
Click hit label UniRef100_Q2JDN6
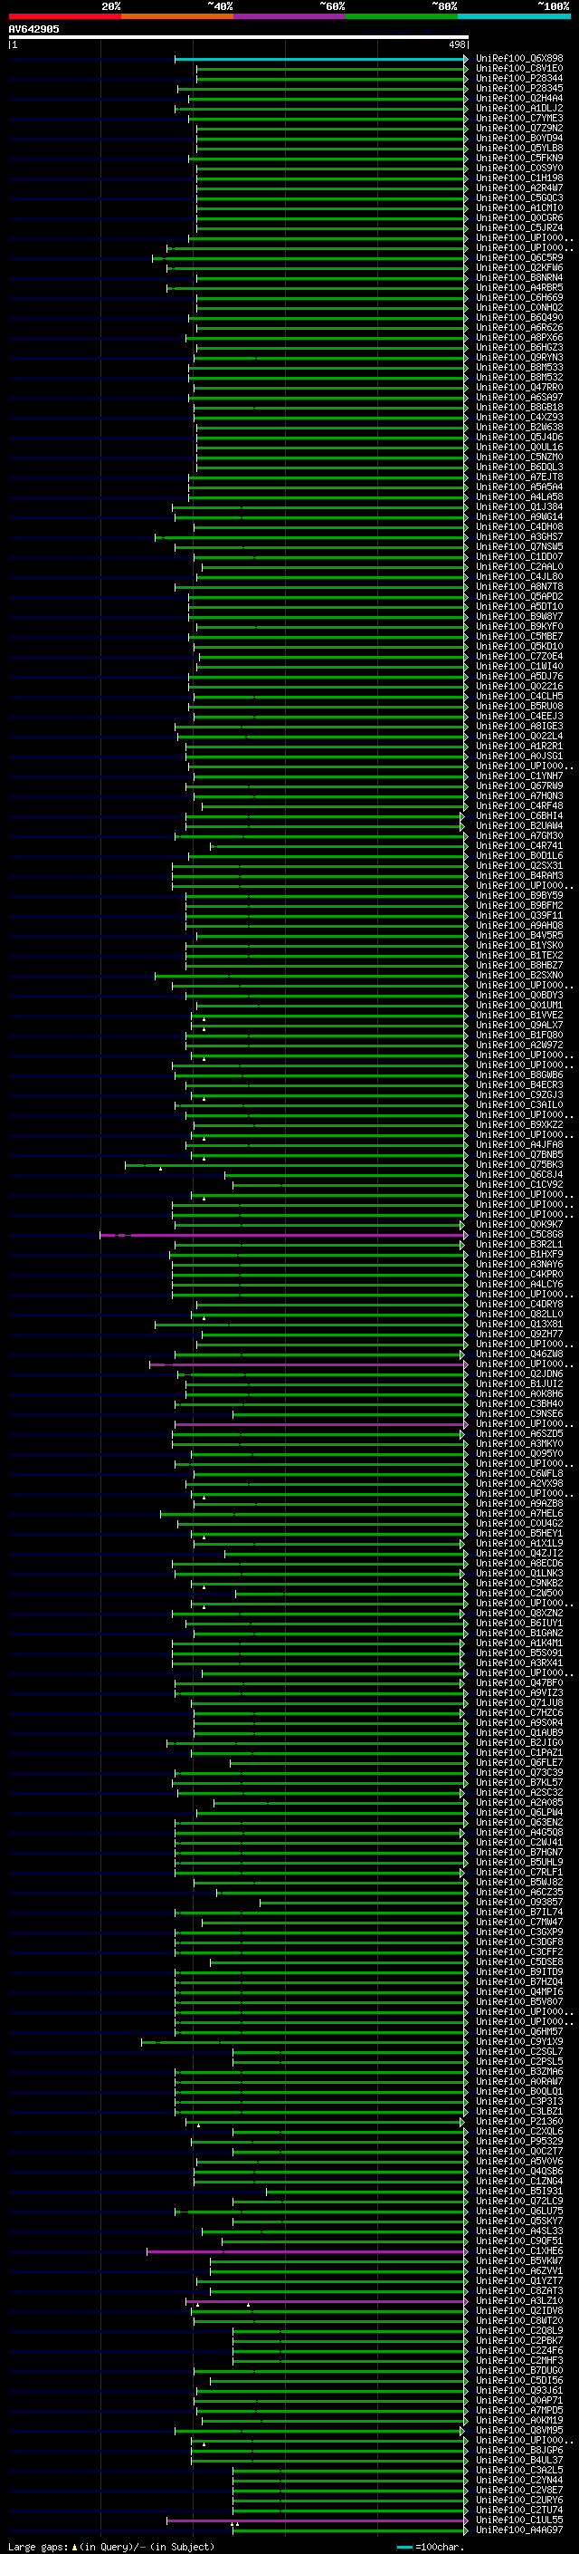click(x=519, y=1374)
